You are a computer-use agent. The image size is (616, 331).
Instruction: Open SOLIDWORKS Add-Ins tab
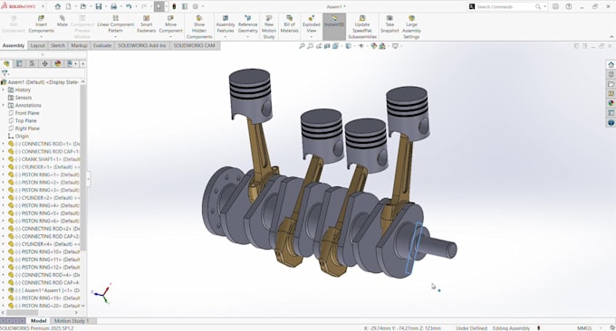point(142,45)
